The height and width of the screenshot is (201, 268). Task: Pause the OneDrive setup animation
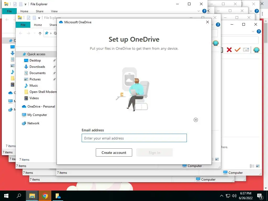[196, 120]
